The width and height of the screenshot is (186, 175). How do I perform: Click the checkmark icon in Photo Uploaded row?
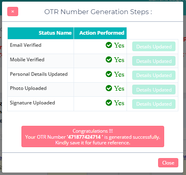point(109,88)
